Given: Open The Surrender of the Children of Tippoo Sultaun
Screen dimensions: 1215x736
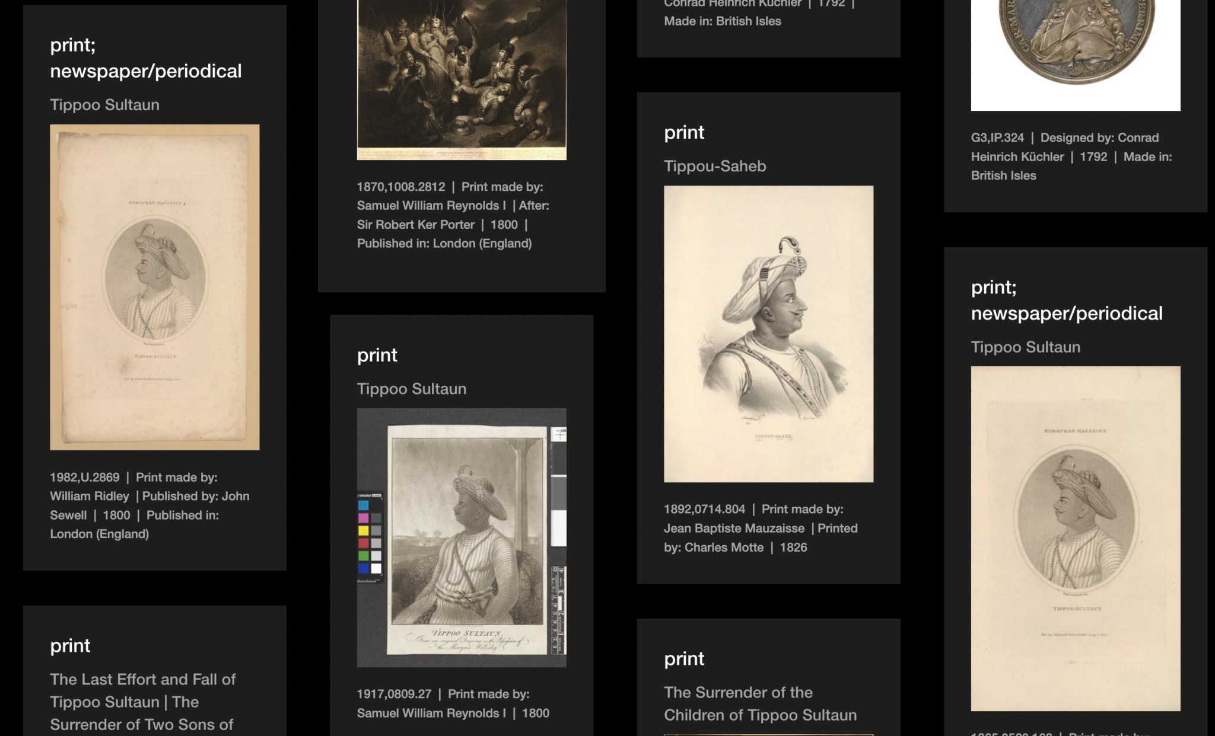Looking at the screenshot, I should click(x=759, y=703).
